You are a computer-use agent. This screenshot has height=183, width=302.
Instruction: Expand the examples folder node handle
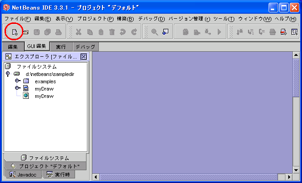(x=18, y=81)
